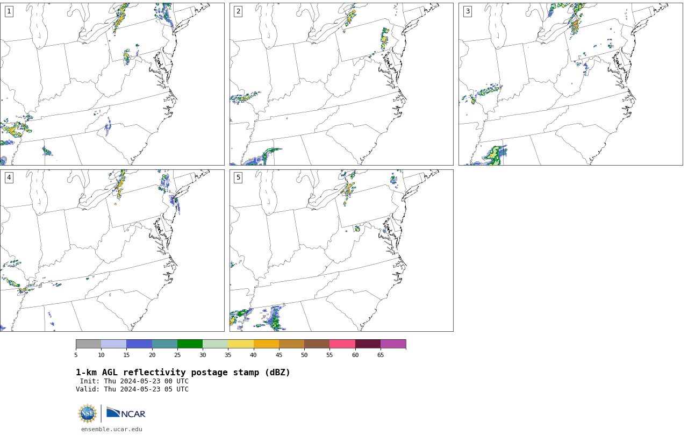688x435 pixels.
Task: Click the NSF logo icon
Action: point(88,413)
